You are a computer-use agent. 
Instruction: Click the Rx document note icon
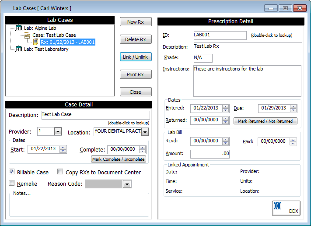pos(36,42)
